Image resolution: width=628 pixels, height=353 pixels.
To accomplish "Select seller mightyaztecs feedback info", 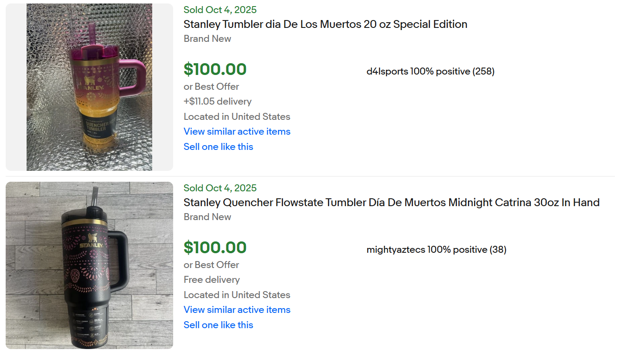I will click(436, 250).
